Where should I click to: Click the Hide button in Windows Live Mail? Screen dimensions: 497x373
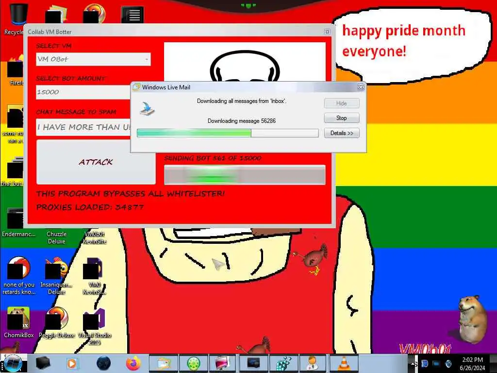342,103
